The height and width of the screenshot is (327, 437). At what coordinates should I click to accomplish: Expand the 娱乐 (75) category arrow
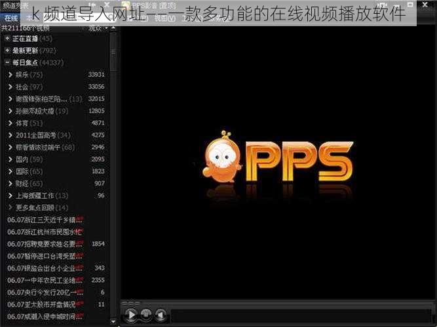(x=10, y=75)
